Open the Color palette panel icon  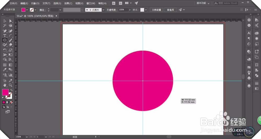coord(249,59)
